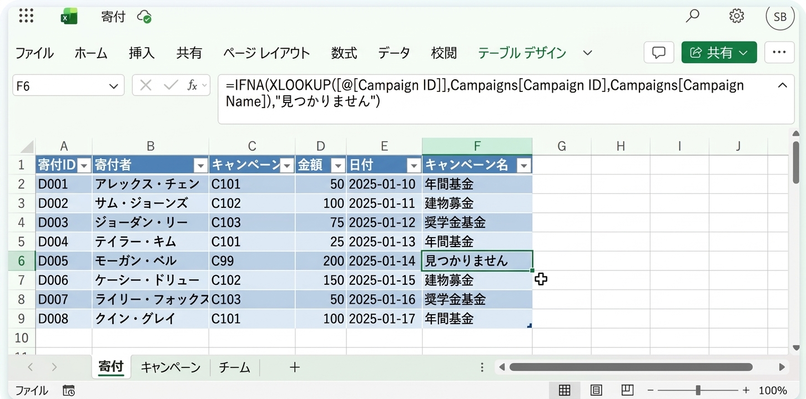Open the settings gear
Screen dimensions: 806x399
coord(737,16)
